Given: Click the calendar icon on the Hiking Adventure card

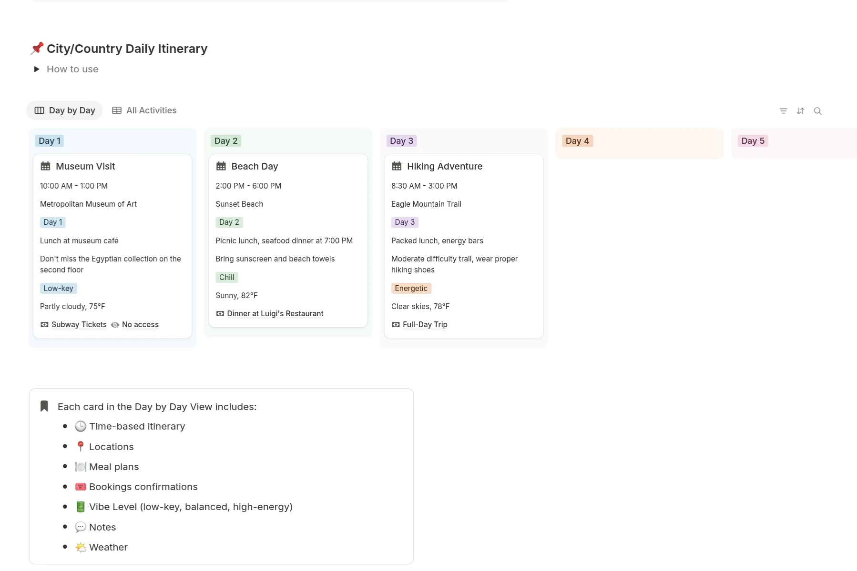Looking at the screenshot, I should [x=397, y=166].
